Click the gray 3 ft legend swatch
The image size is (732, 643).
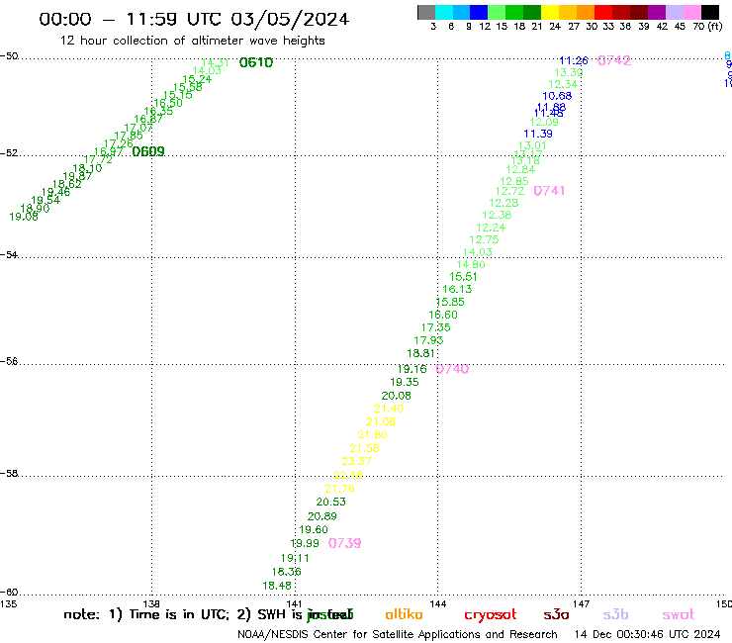point(426,12)
